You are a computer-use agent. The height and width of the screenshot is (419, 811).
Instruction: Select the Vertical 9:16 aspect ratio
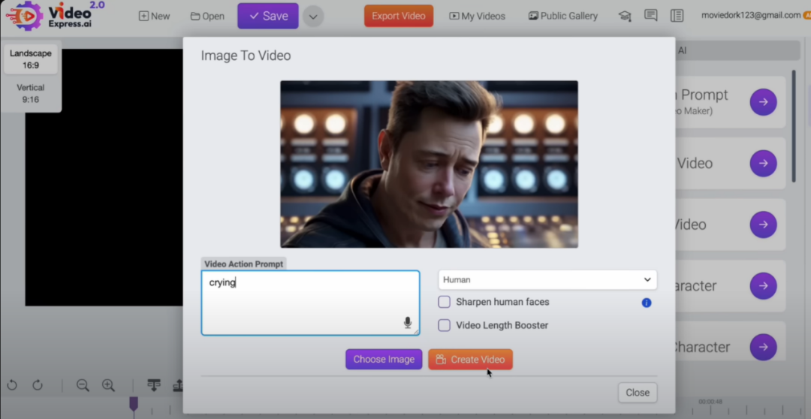coord(31,93)
